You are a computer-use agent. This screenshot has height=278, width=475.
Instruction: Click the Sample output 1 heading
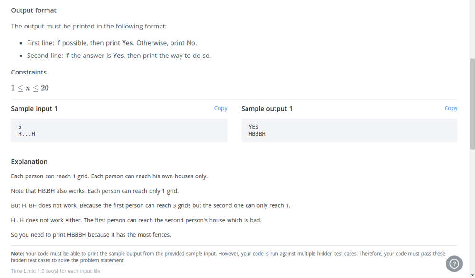point(267,109)
